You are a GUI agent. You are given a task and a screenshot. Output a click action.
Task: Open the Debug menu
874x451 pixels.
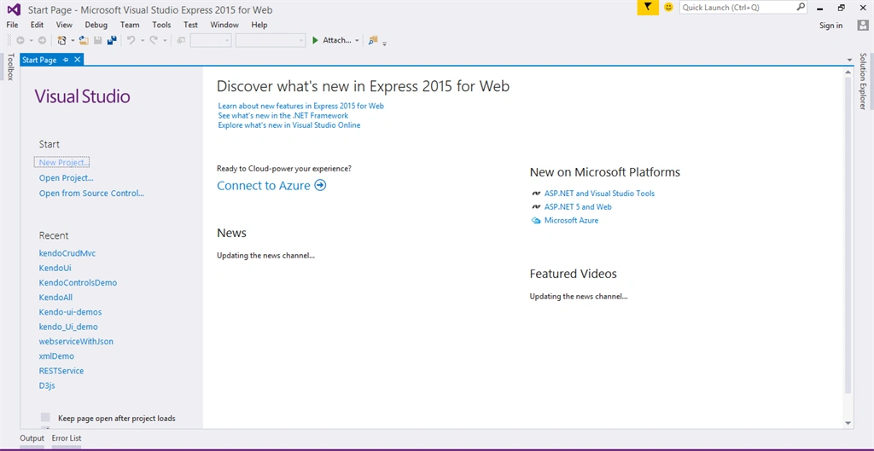(x=96, y=25)
